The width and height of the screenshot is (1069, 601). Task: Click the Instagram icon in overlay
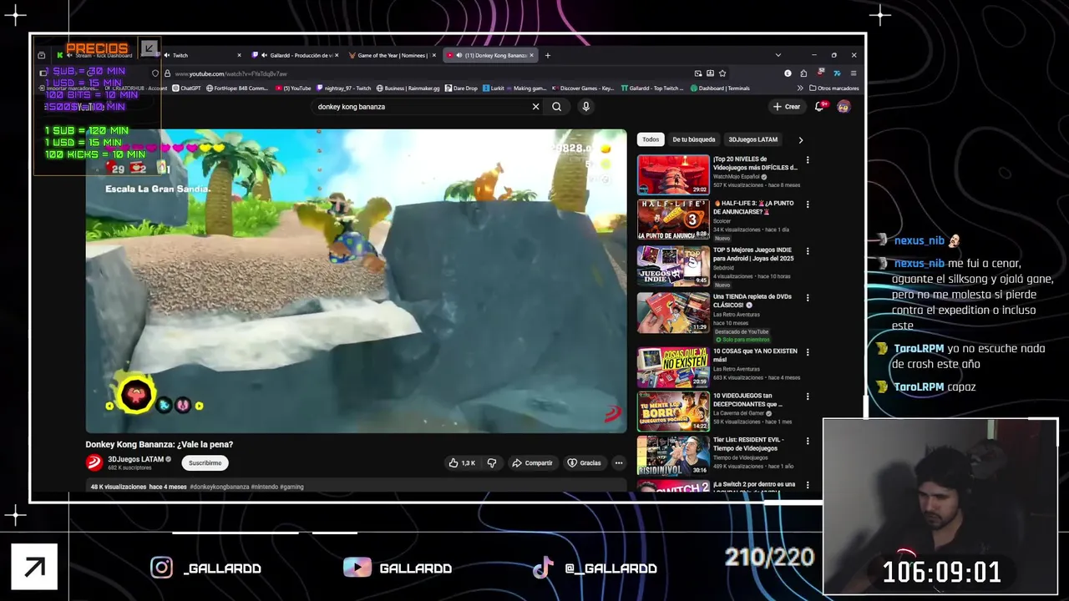click(161, 568)
